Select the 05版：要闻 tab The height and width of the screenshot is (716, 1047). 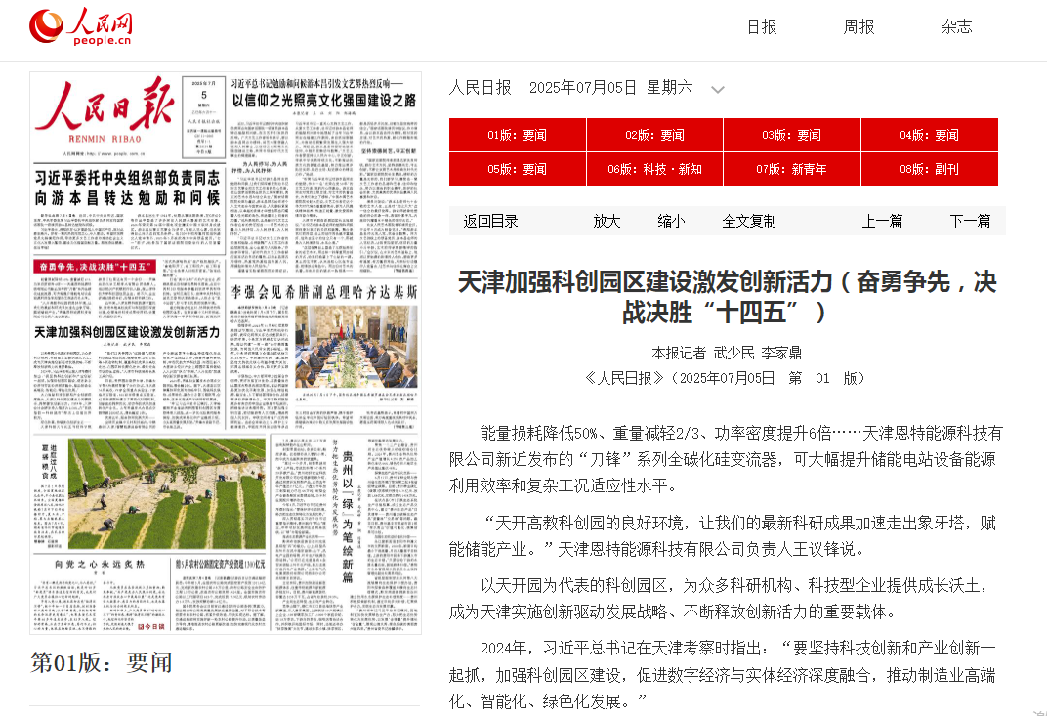click(x=518, y=169)
